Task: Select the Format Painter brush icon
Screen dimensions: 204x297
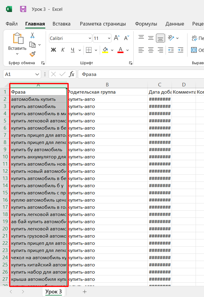Action: click(x=32, y=54)
